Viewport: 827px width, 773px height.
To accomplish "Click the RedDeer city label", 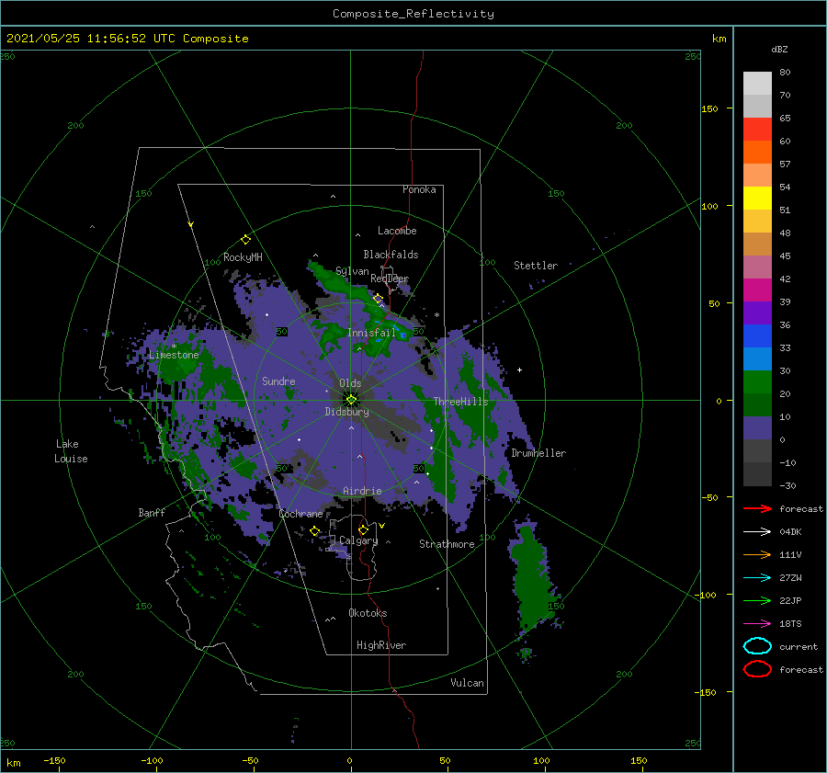I will tap(390, 279).
